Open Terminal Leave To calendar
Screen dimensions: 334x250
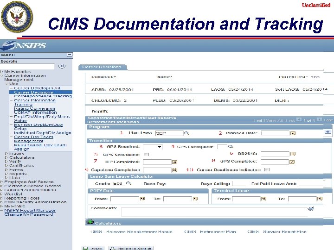pos(320,199)
